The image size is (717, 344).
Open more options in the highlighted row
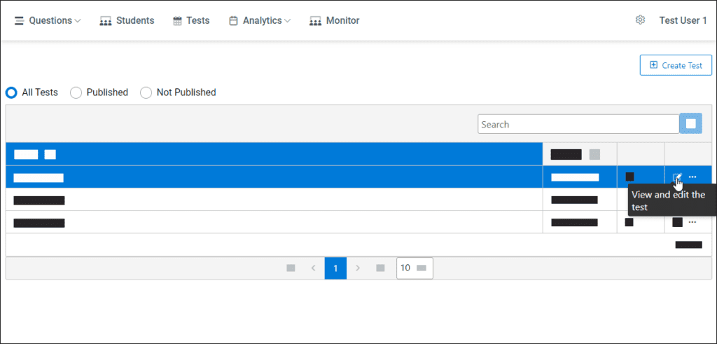[692, 177]
